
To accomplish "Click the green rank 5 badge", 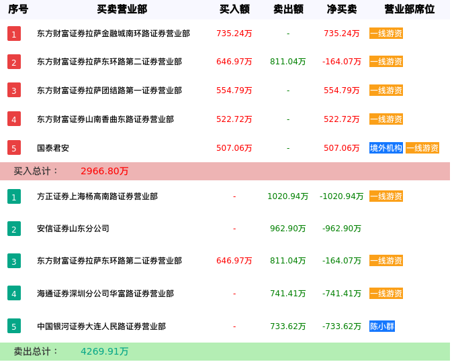I will (14, 326).
